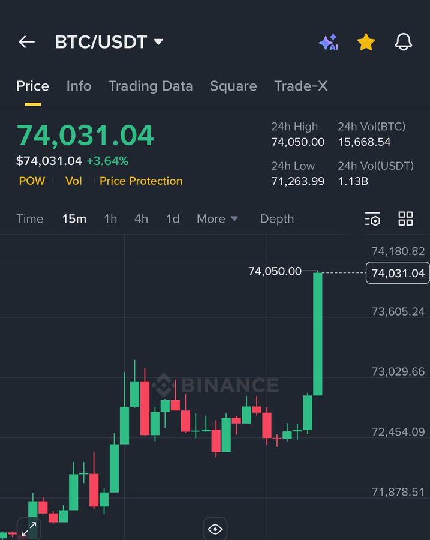The image size is (430, 540).
Task: Switch to the Info tab
Action: coord(79,86)
